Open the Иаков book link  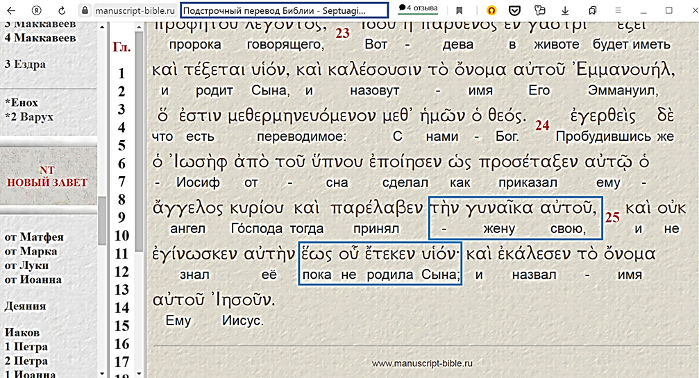click(22, 333)
